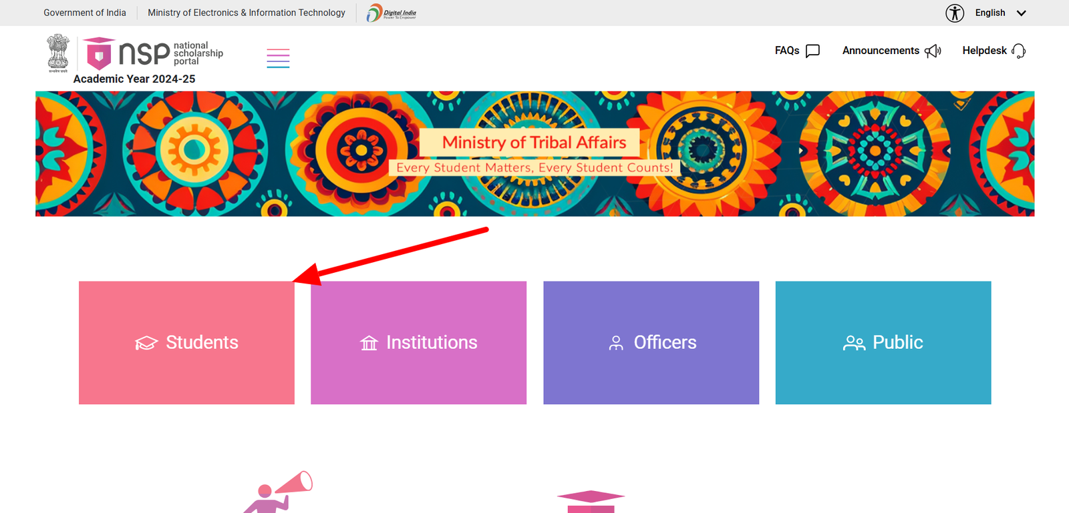Click the Announcements megaphone icon
Screen dimensions: 1069x513
coord(933,51)
